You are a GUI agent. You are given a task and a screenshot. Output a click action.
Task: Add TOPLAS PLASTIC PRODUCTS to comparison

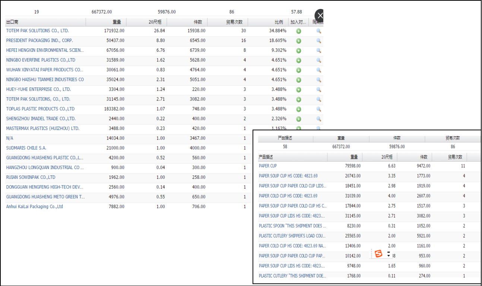click(299, 109)
